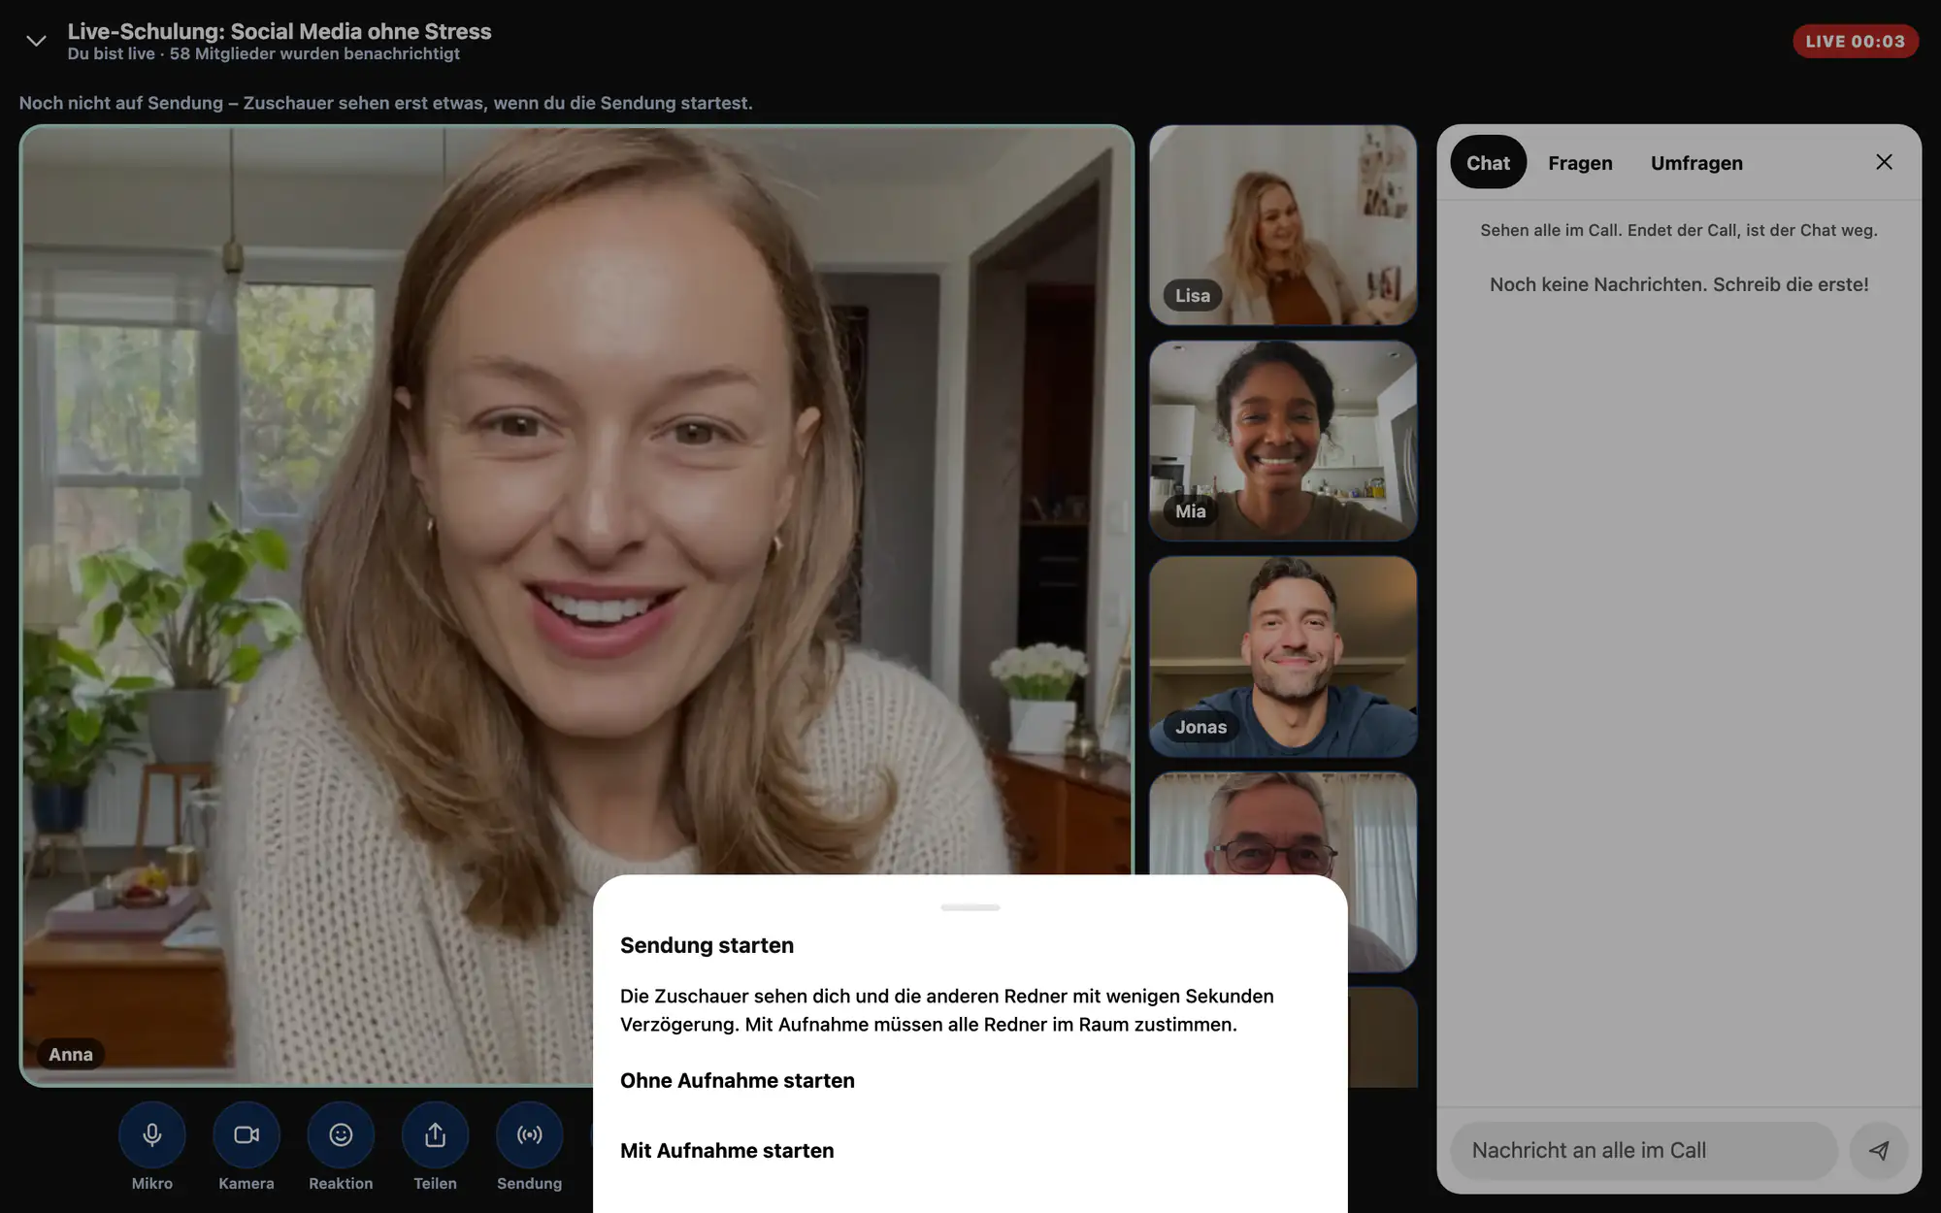Select Lisa's video thumbnail

coord(1283,224)
